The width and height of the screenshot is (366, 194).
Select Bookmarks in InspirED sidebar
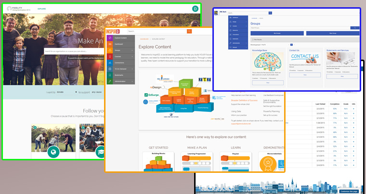121,75
